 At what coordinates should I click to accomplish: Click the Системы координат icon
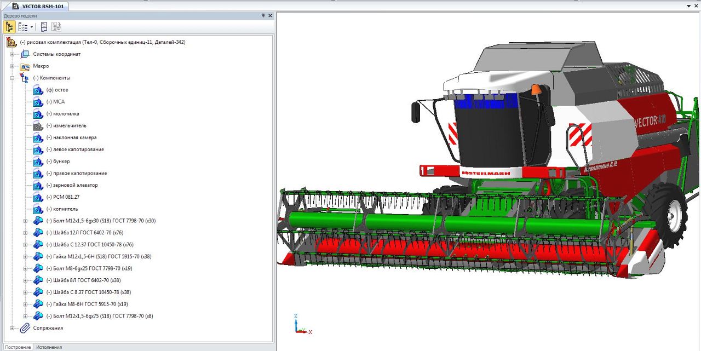pyautogui.click(x=25, y=54)
